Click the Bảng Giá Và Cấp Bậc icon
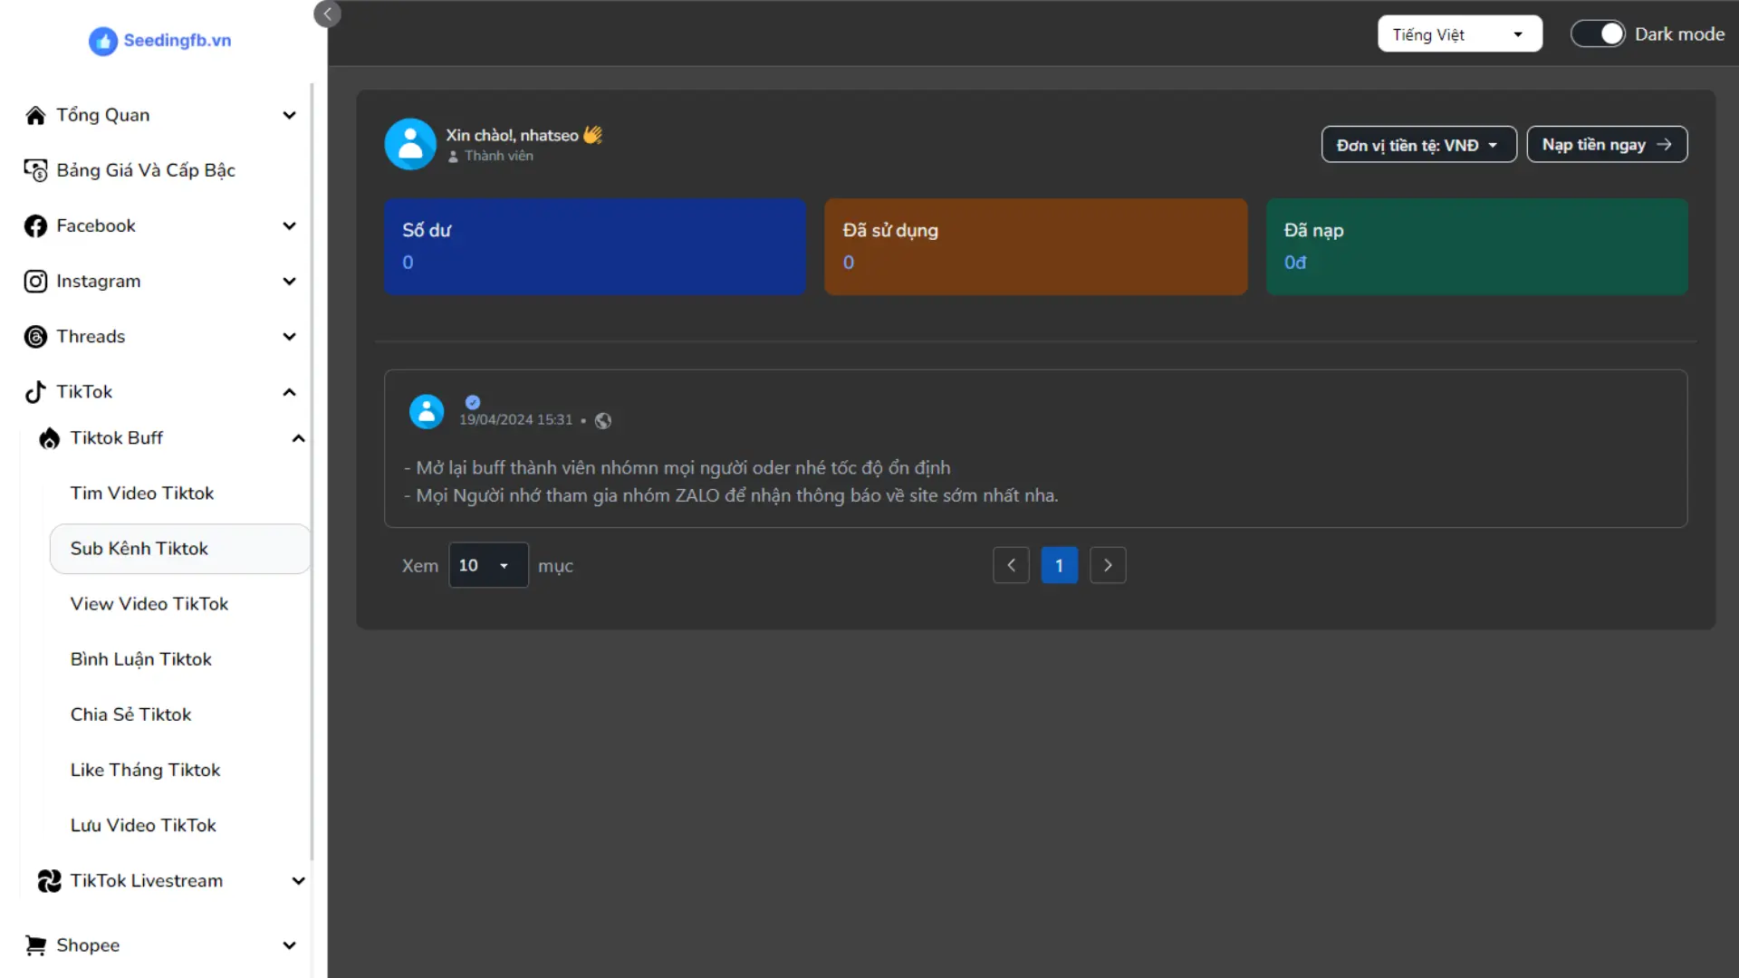Image resolution: width=1739 pixels, height=978 pixels. coord(35,170)
